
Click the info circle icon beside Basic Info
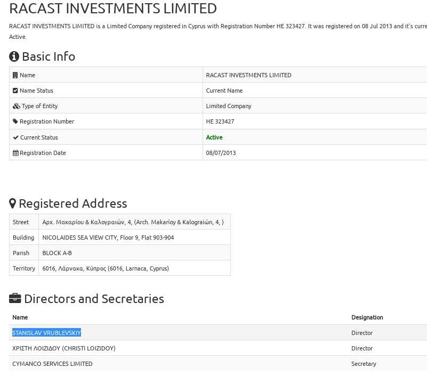[x=14, y=56]
